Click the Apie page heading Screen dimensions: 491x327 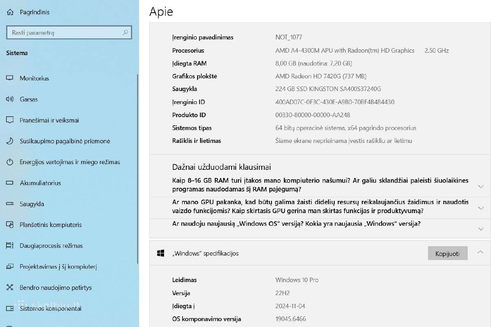[161, 11]
